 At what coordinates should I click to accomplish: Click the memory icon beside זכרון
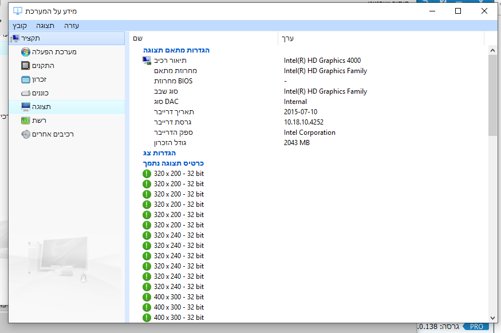(26, 79)
